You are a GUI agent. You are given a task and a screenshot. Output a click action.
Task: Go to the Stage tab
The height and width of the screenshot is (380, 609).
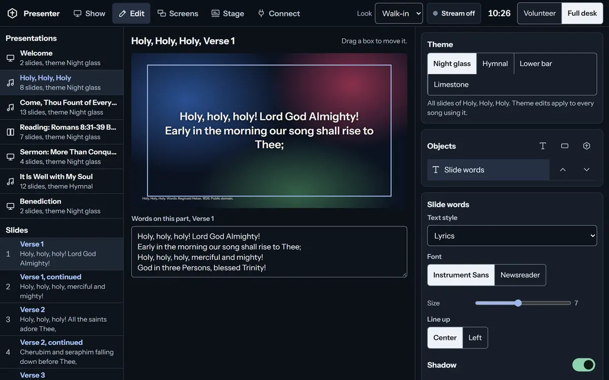(x=227, y=14)
